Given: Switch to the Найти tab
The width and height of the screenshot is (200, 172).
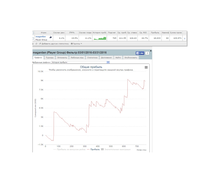Looking at the screenshot, I should point(118,57).
